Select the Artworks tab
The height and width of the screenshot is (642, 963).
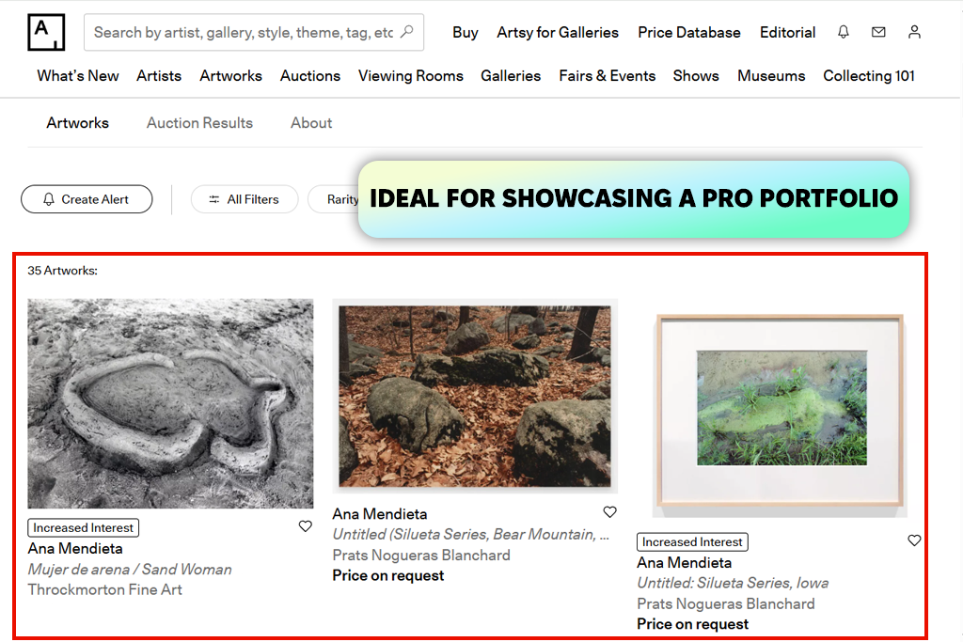pos(77,123)
